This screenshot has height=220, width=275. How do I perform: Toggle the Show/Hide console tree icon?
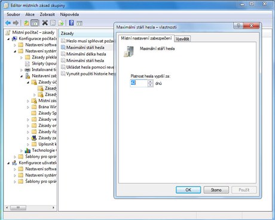tap(35, 23)
